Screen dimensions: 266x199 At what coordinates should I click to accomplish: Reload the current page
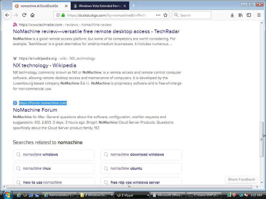tap(24, 15)
